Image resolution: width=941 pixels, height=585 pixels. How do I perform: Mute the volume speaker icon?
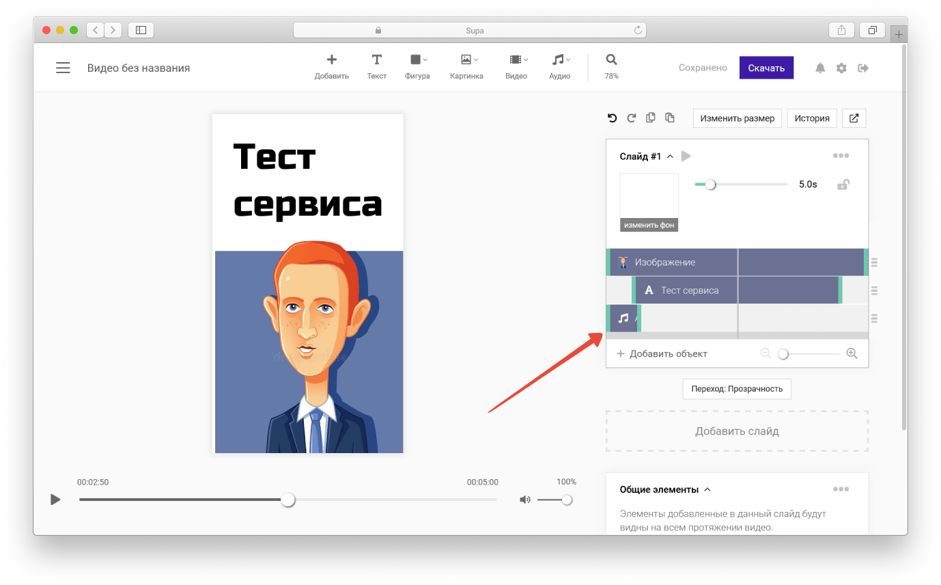[x=524, y=500]
